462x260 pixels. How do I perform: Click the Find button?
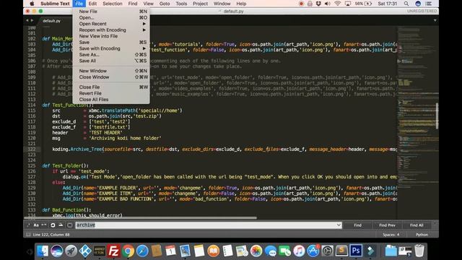click(x=358, y=225)
